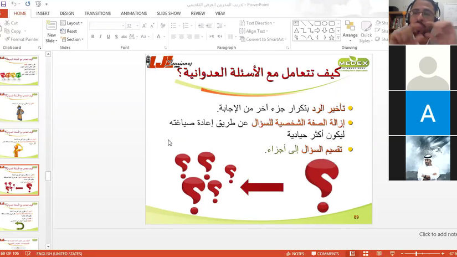457x257 pixels.
Task: Click Increase List Level indent icon
Action: coord(209,26)
